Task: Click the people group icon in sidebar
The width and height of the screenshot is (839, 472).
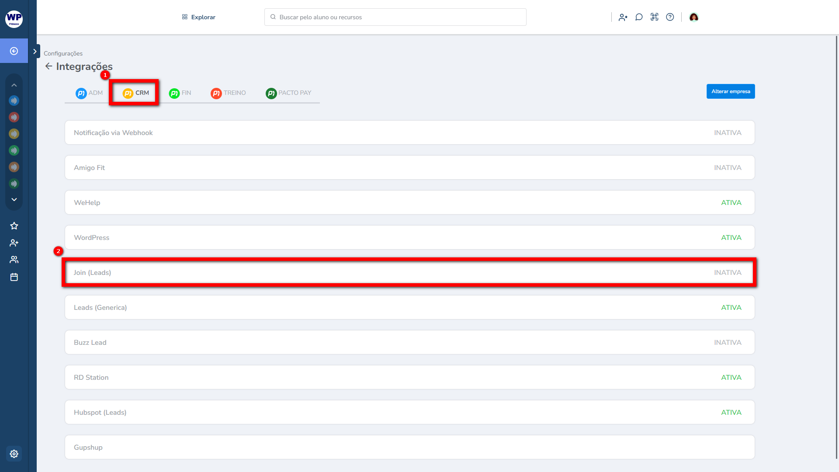Action: pos(14,260)
